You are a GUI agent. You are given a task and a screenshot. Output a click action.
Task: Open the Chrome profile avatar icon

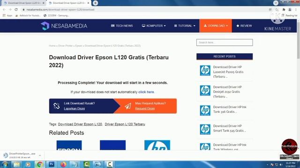[x=290, y=9]
